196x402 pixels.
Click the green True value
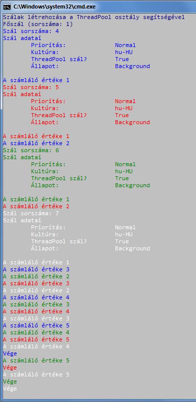[122, 178]
